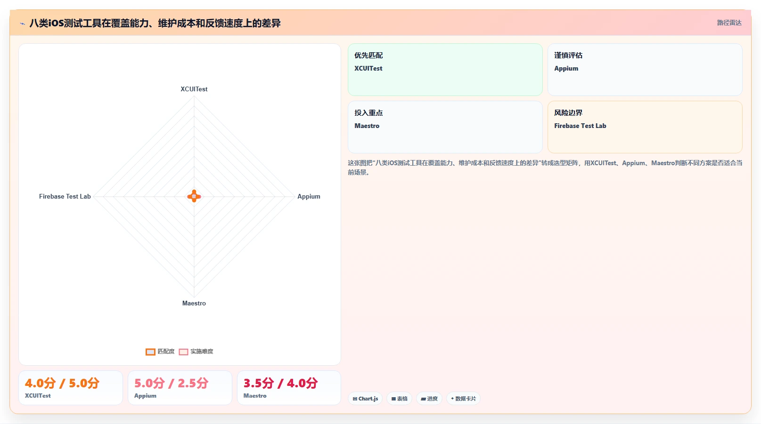Click the Maestro radar axis label
Screen dimensions: 761x424
194,303
